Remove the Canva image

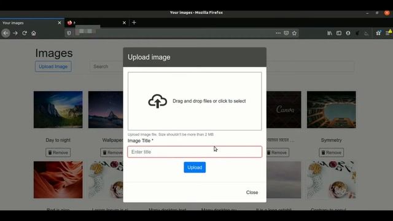pyautogui.click(x=278, y=153)
